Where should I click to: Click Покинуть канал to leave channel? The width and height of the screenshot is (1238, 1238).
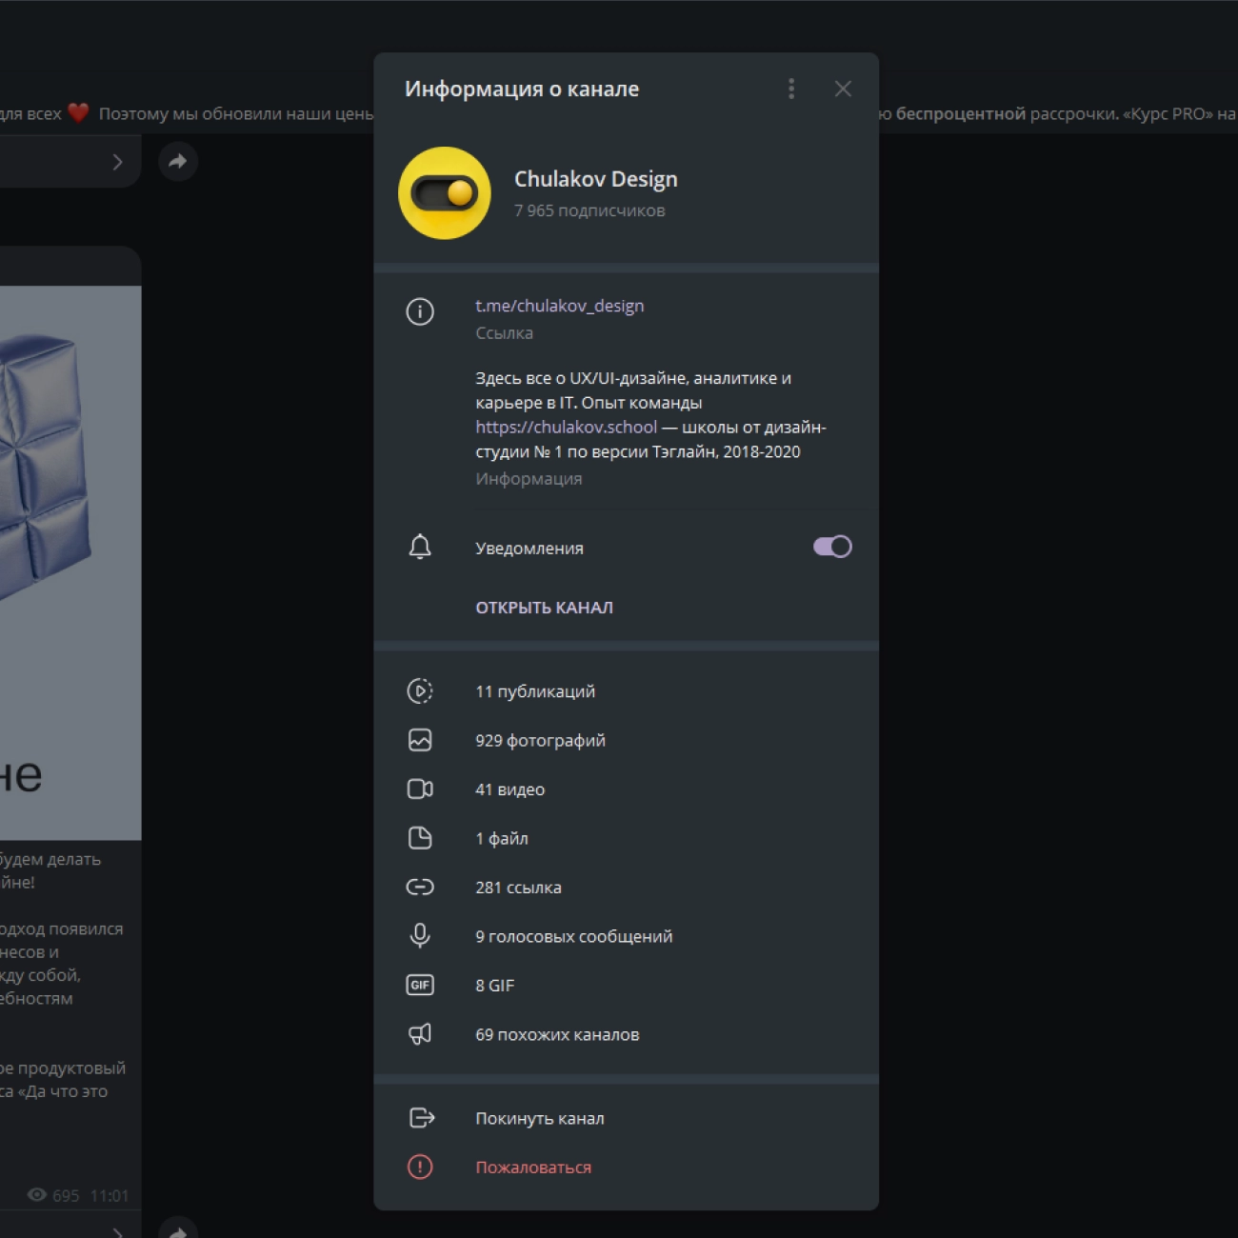(626, 1118)
